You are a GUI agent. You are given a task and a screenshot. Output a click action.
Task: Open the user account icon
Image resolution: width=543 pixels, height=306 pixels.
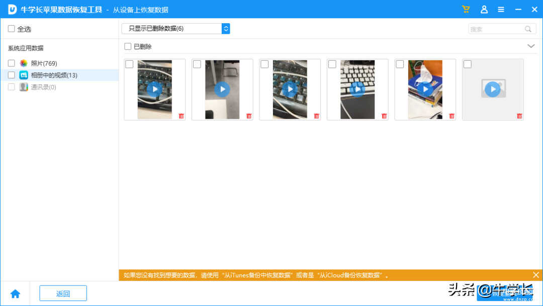pos(484,10)
